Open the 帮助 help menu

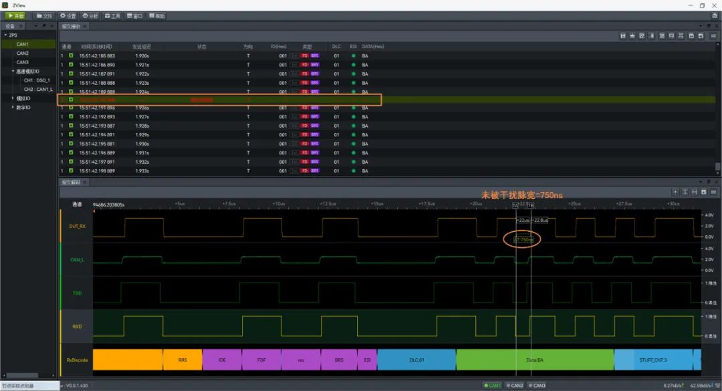(x=157, y=15)
